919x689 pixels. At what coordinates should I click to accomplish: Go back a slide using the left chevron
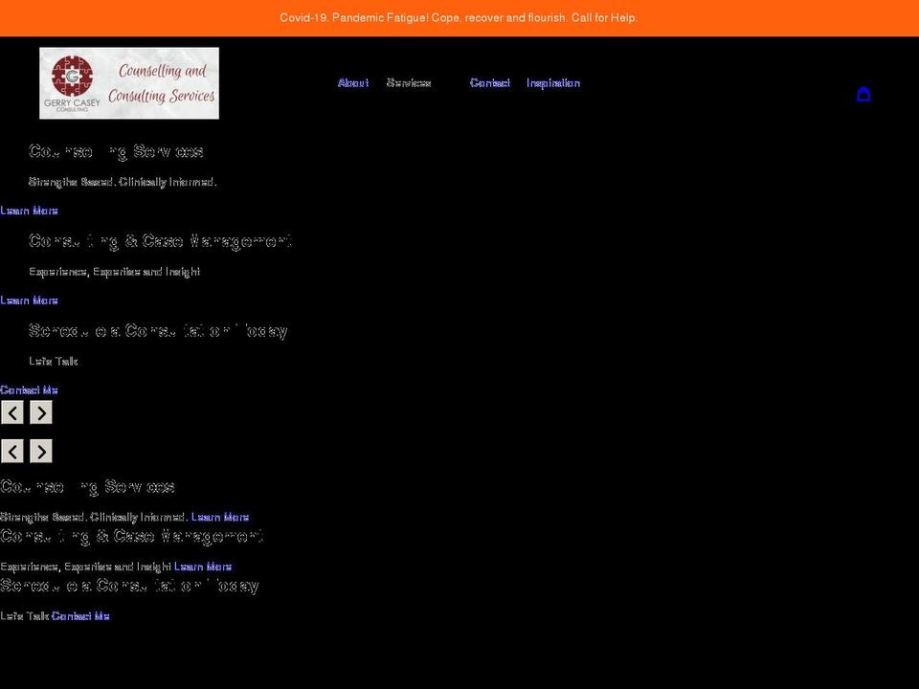pos(12,412)
